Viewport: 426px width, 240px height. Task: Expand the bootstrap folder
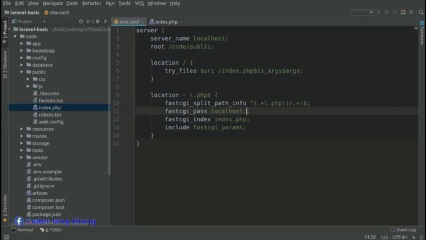click(x=21, y=51)
